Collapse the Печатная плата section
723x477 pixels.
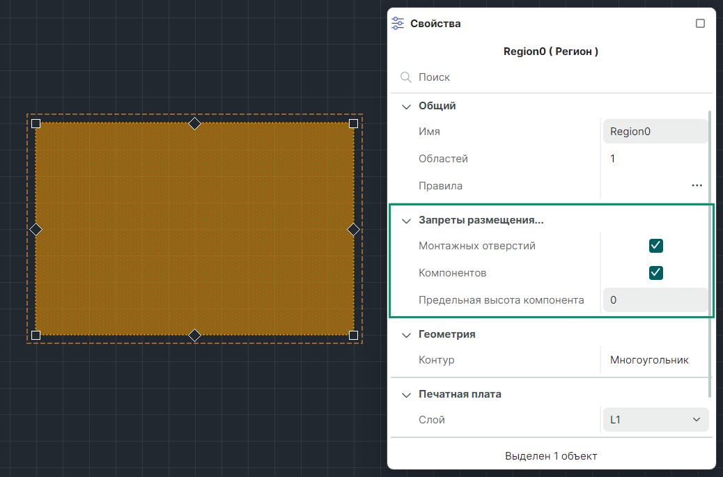(407, 395)
